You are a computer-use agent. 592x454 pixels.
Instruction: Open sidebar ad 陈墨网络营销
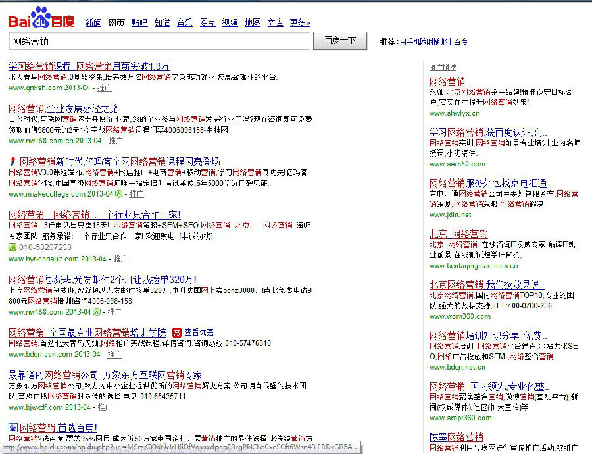tap(456, 437)
